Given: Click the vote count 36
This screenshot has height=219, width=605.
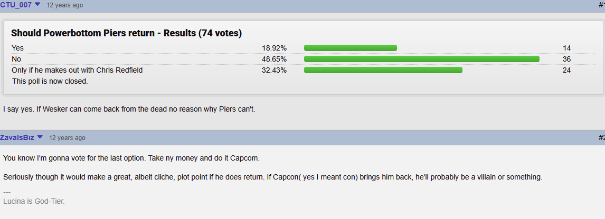Looking at the screenshot, I should (x=567, y=59).
